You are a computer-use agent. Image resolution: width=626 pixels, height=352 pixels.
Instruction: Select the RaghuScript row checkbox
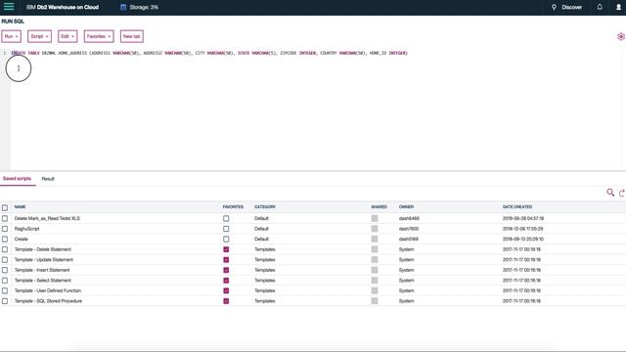(5, 229)
